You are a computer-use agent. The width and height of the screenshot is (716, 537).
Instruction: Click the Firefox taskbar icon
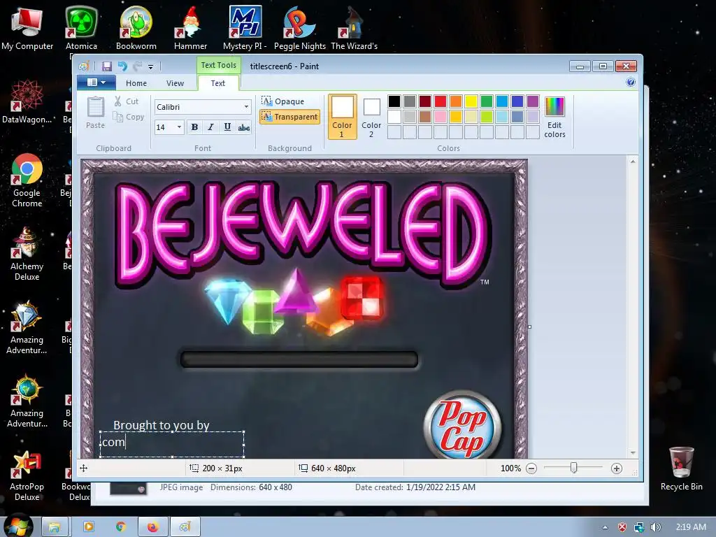[152, 527]
